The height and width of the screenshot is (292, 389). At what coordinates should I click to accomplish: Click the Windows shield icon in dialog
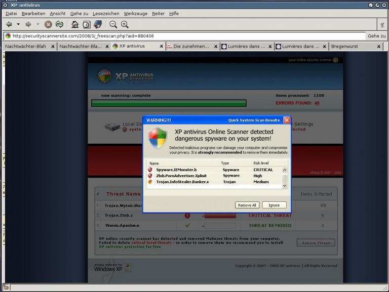(158, 138)
